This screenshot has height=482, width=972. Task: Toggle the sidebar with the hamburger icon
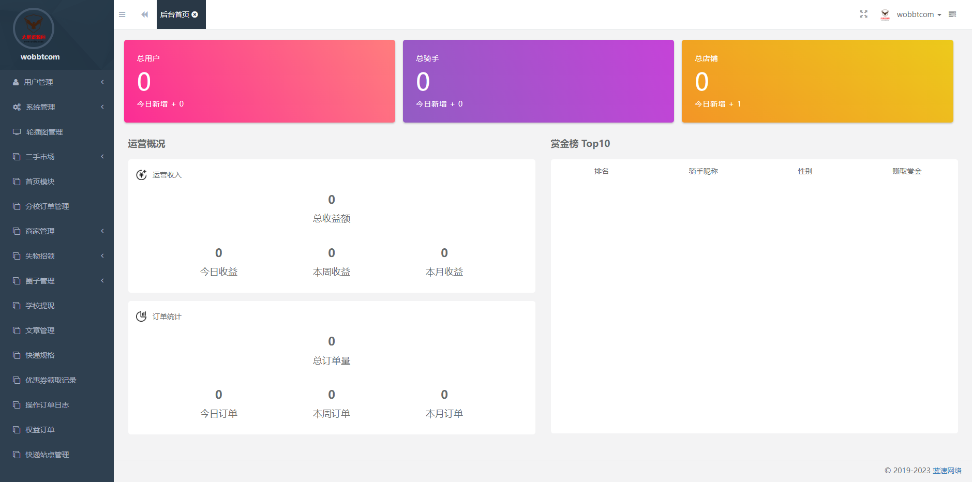122,14
